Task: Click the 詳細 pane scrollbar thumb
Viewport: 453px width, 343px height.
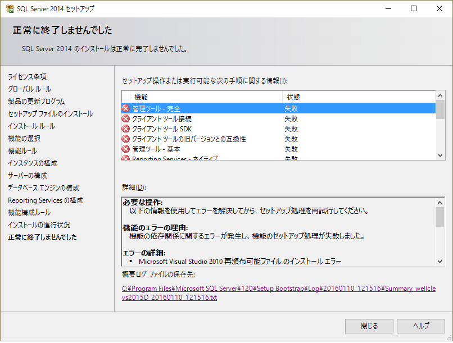Action: pyautogui.click(x=440, y=217)
